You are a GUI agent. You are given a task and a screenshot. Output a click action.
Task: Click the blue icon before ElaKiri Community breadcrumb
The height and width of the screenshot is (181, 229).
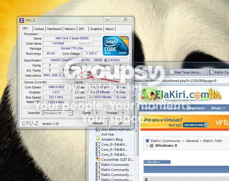[147, 141]
